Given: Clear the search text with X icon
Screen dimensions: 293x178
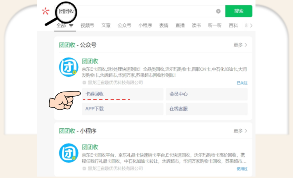Looking at the screenshot, I should pyautogui.click(x=218, y=11).
